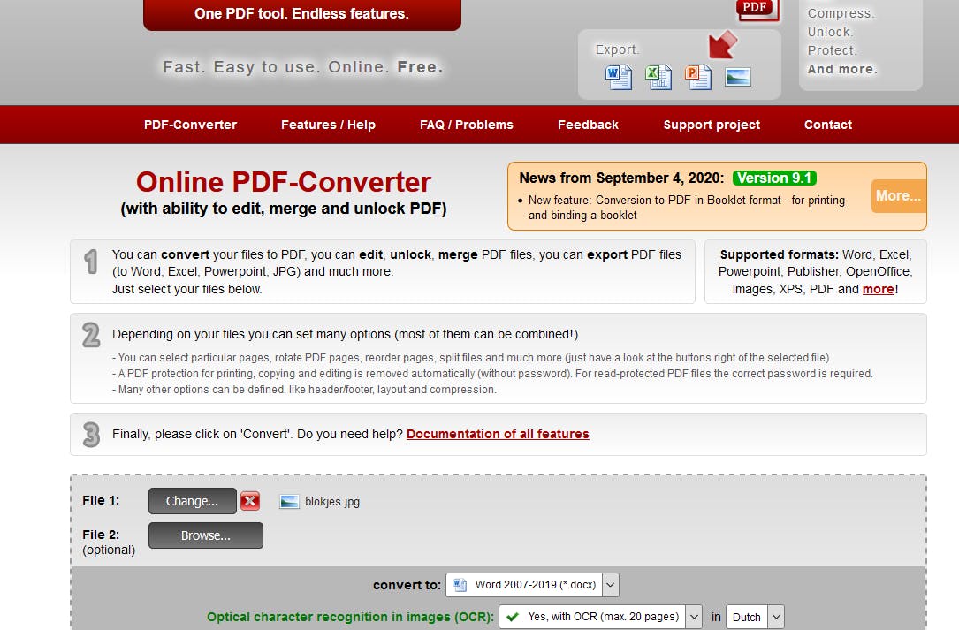Click 'Fast. Easy to use. Online. Free.' tagline

click(x=303, y=66)
